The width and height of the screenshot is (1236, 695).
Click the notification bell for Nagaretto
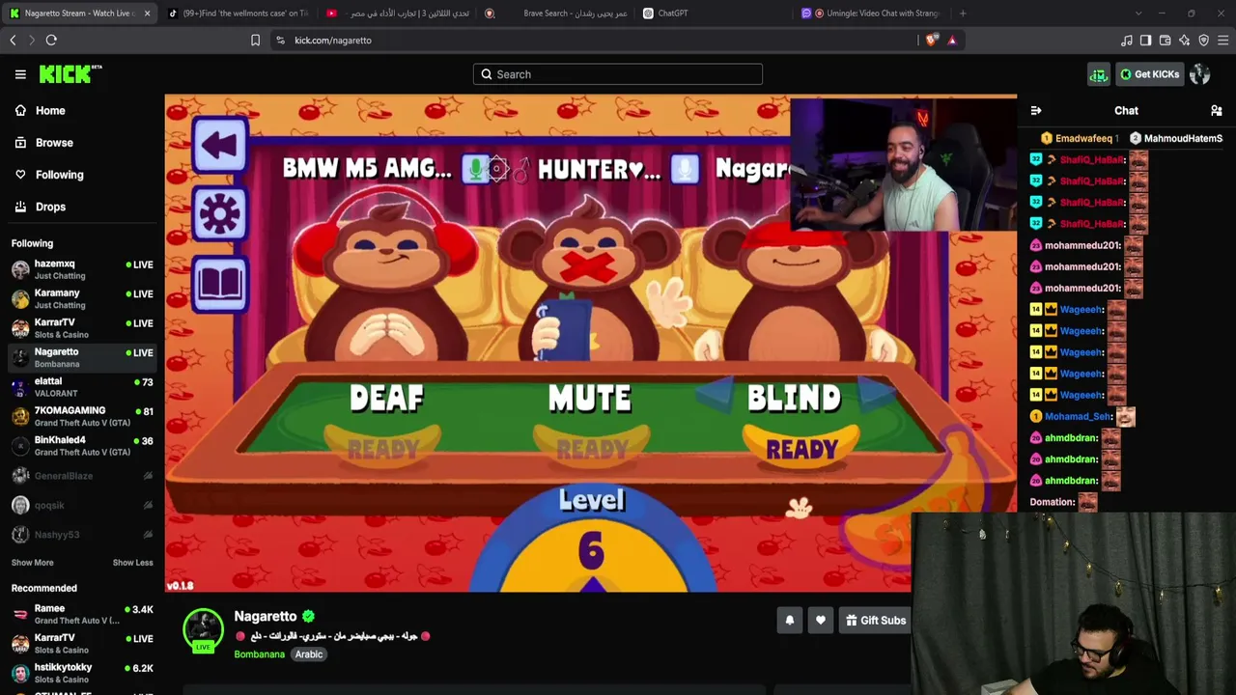[x=789, y=621]
